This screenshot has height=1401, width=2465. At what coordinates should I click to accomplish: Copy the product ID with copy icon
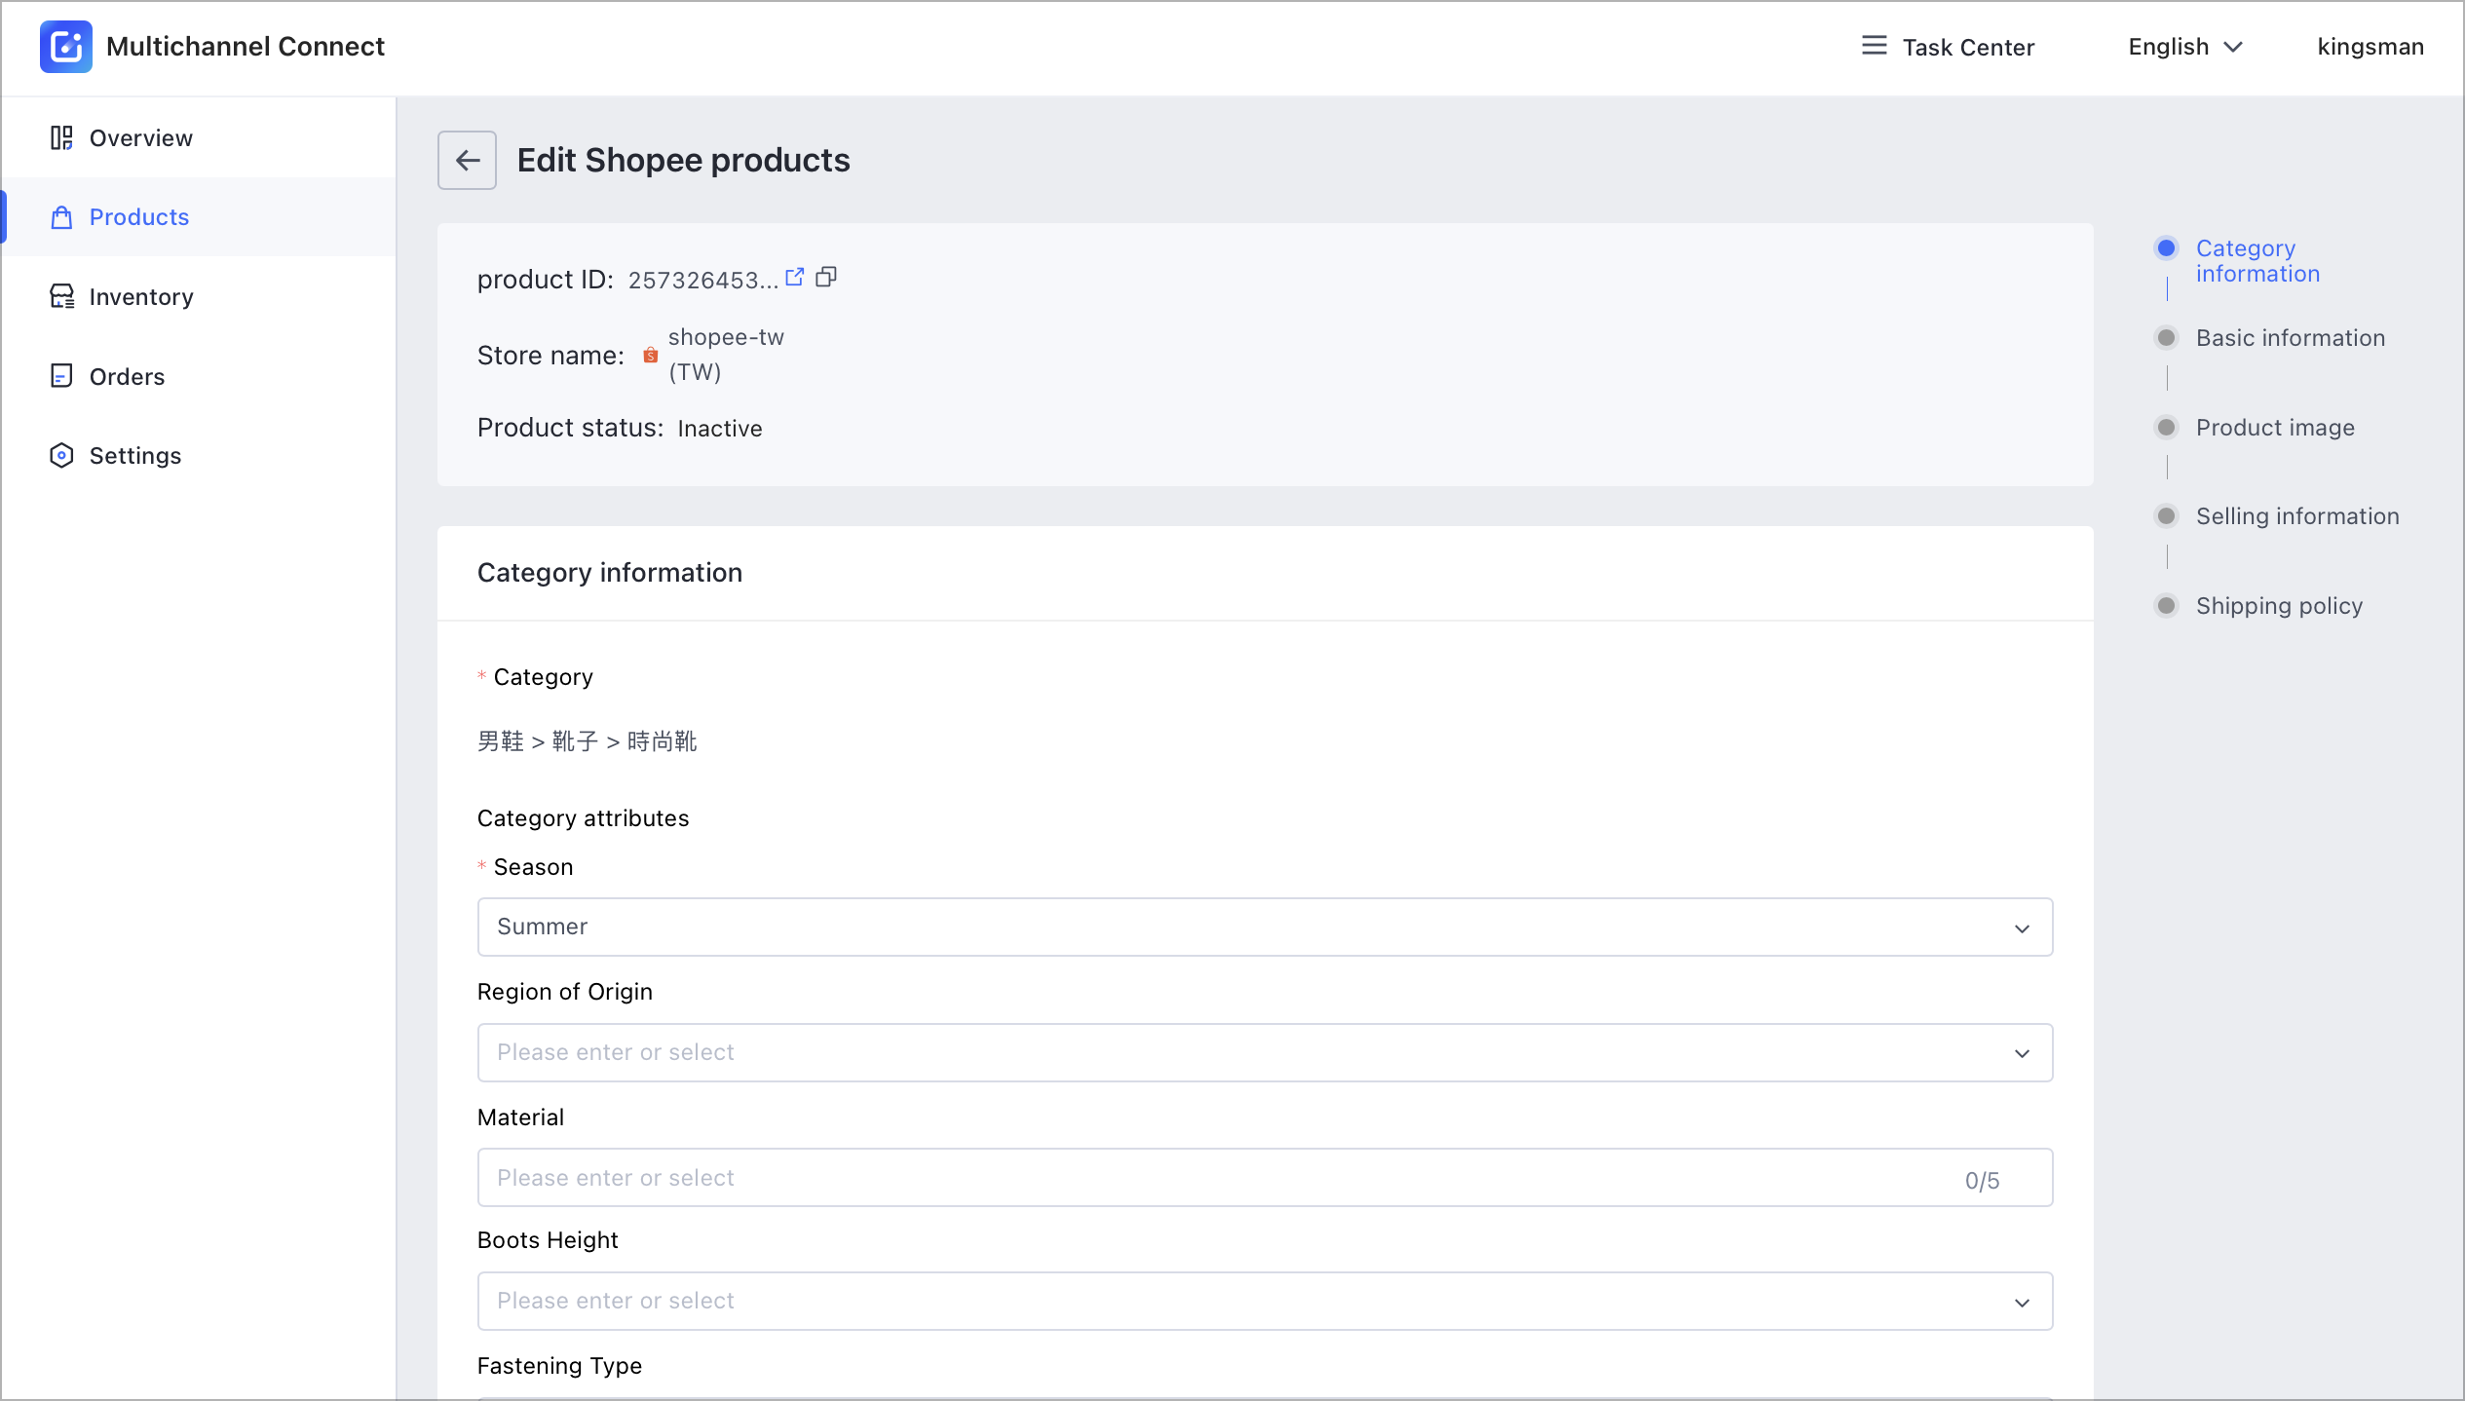[826, 278]
